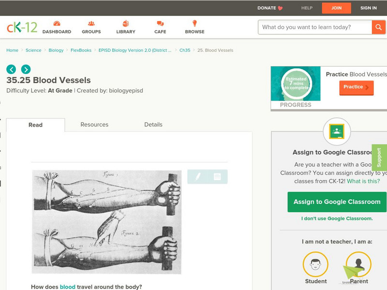Open the Groups people icon
The height and width of the screenshot is (290, 387).
point(91,24)
